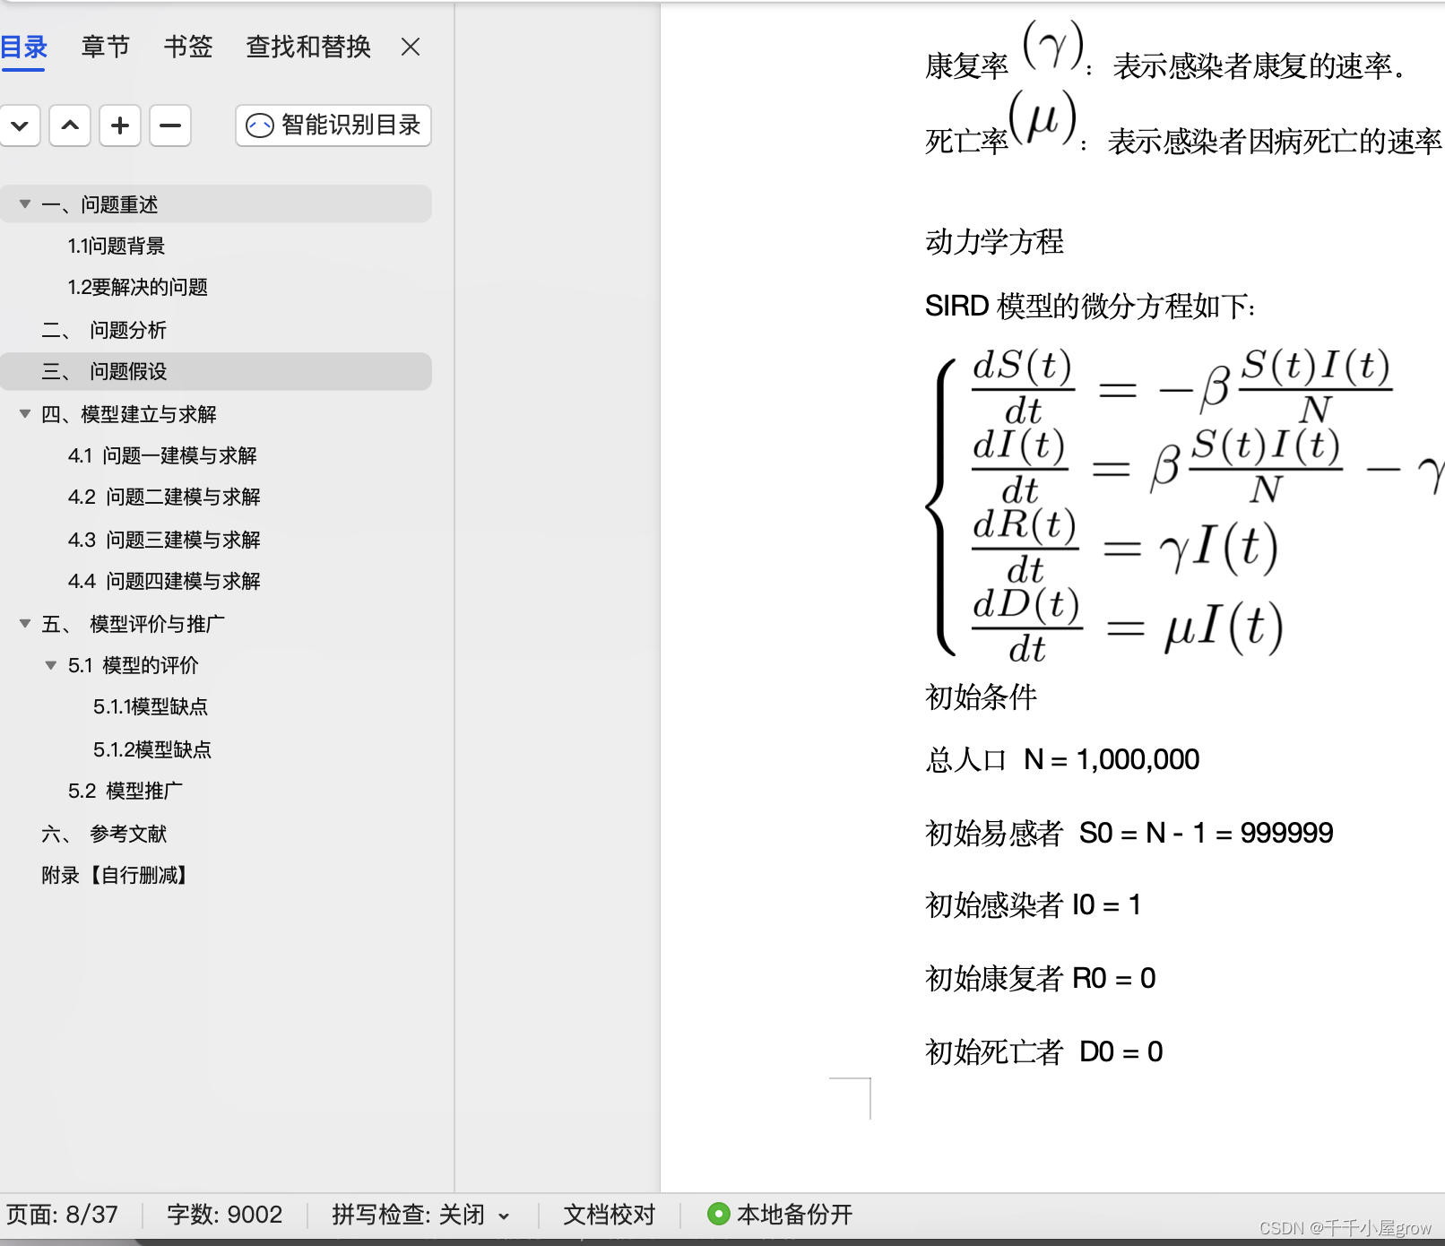The image size is (1445, 1246).
Task: Click the 初始条件 heading in document
Action: coord(981,697)
